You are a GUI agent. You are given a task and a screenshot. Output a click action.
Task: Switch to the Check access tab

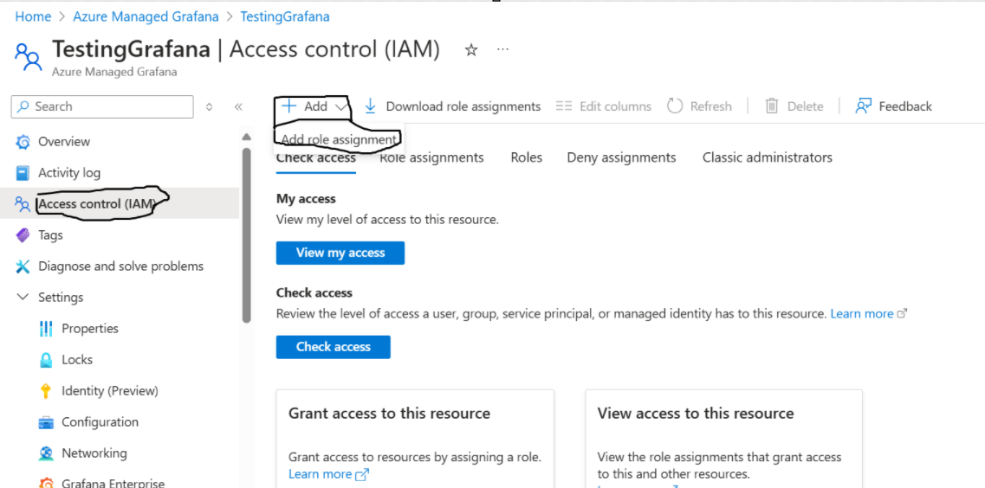pyautogui.click(x=316, y=157)
